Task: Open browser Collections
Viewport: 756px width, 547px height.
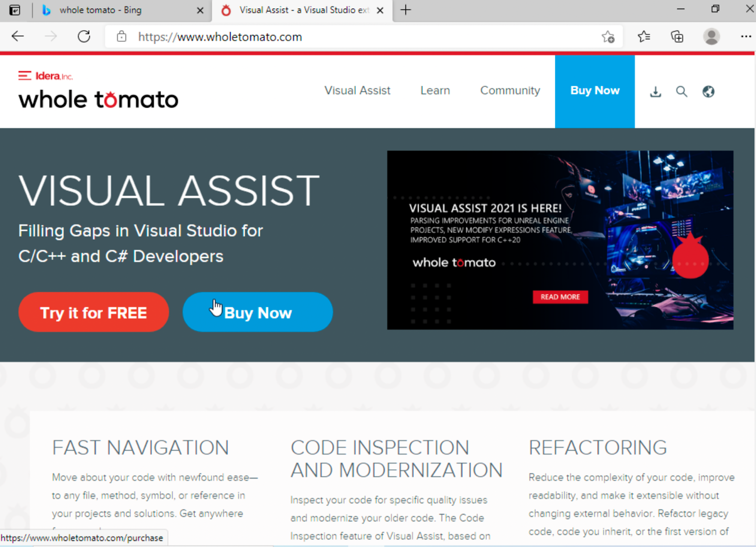Action: [x=677, y=36]
